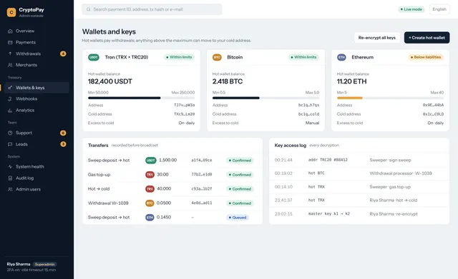
Task: Click the Ethereum balance progress bar
Action: (390, 98)
